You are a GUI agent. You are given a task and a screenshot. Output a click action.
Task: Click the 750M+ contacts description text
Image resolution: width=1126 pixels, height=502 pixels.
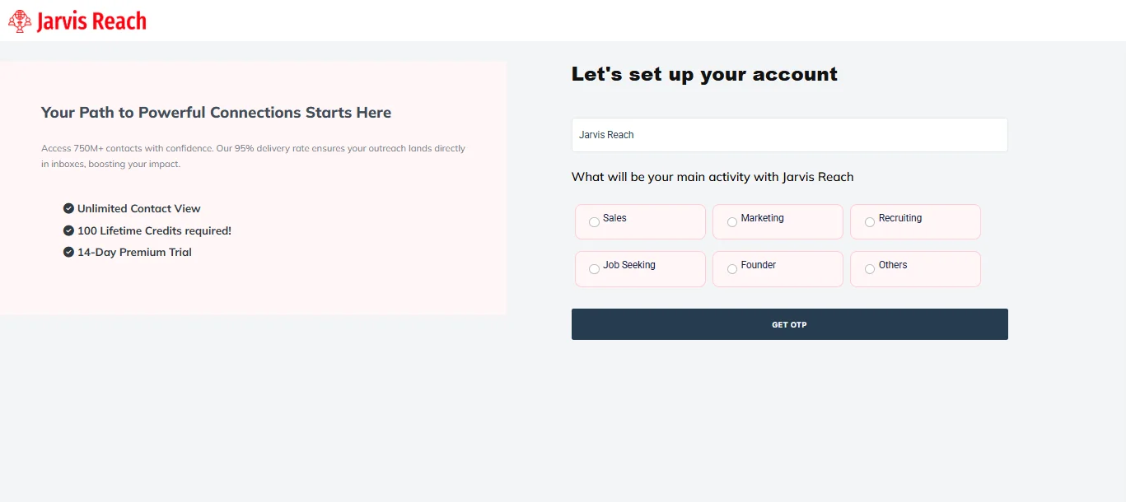tap(253, 156)
